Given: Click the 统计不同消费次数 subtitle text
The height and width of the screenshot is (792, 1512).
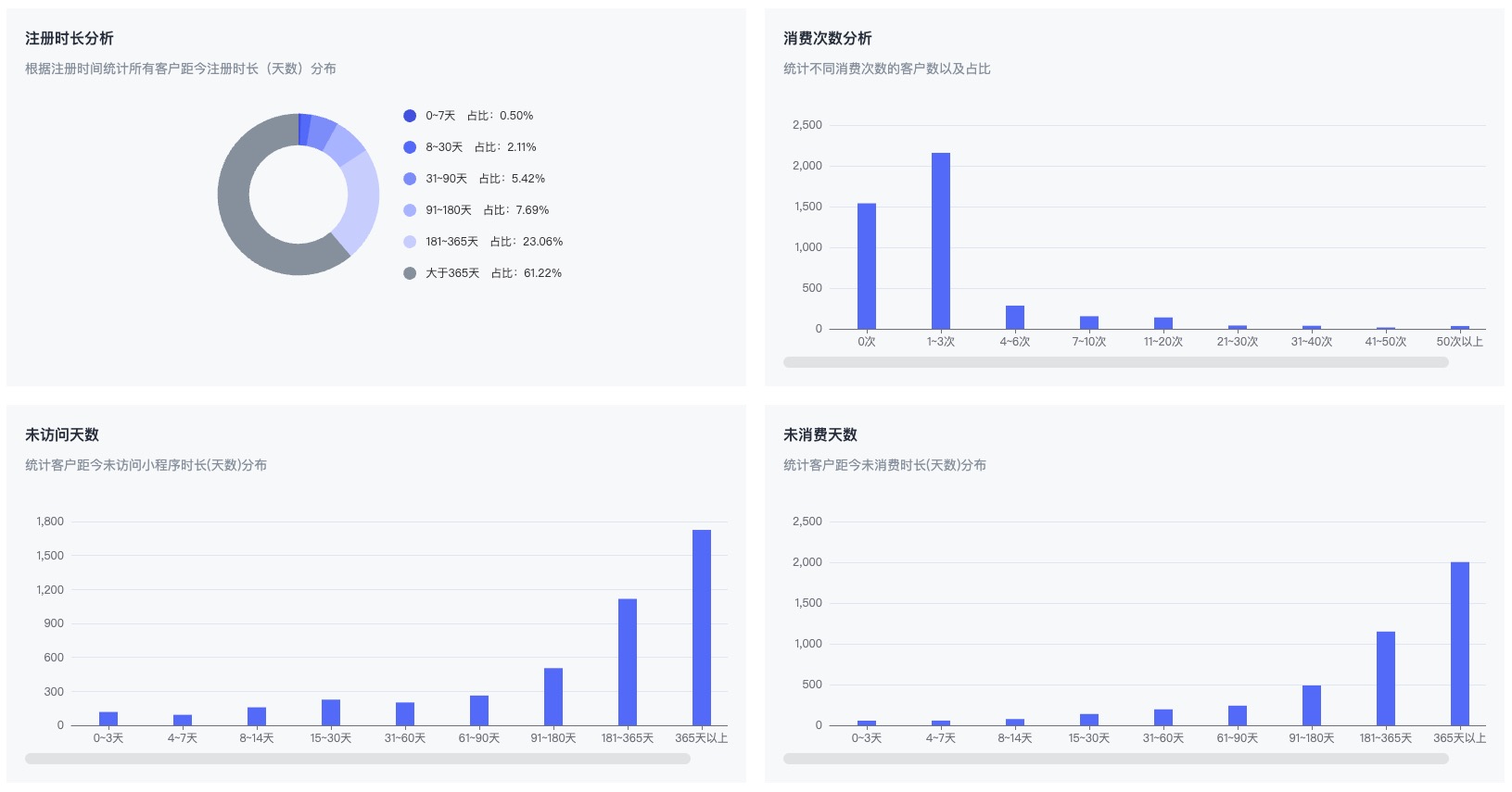Looking at the screenshot, I should click(887, 69).
